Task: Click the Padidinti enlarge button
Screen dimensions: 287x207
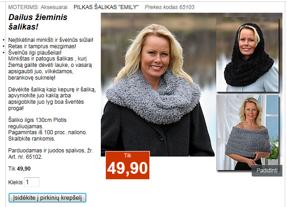Action: (x=267, y=171)
